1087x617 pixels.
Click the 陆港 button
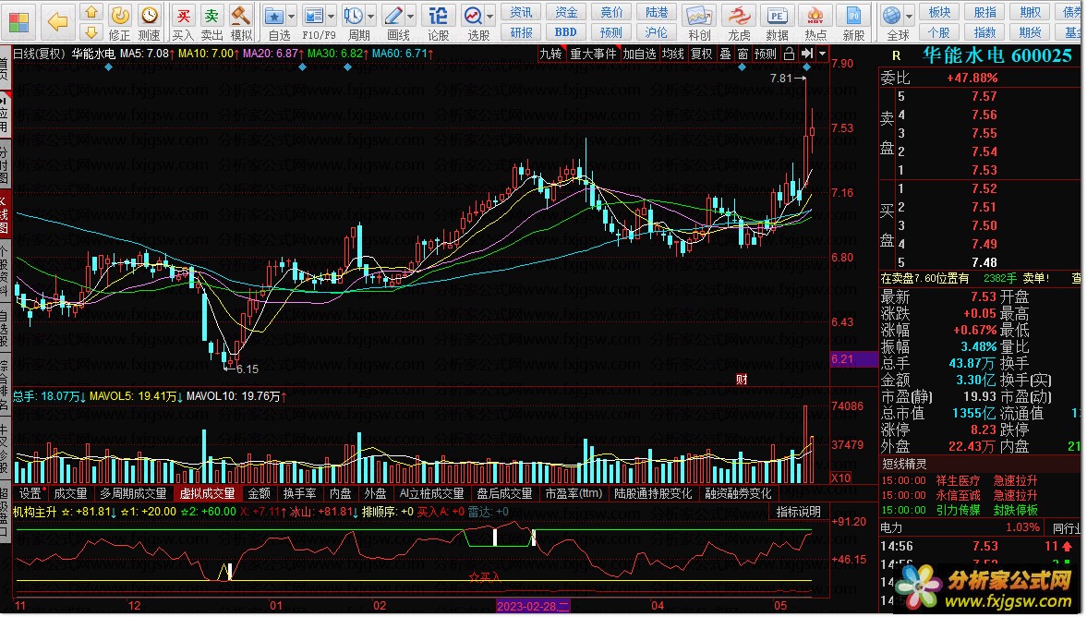657,13
